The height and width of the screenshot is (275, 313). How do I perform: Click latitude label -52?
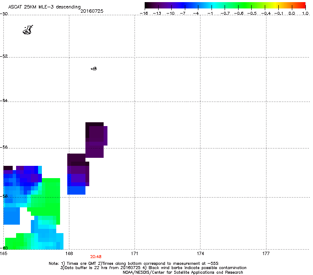coord(4,56)
